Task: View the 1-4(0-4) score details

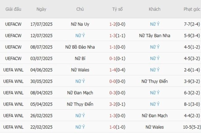Action: (117, 70)
